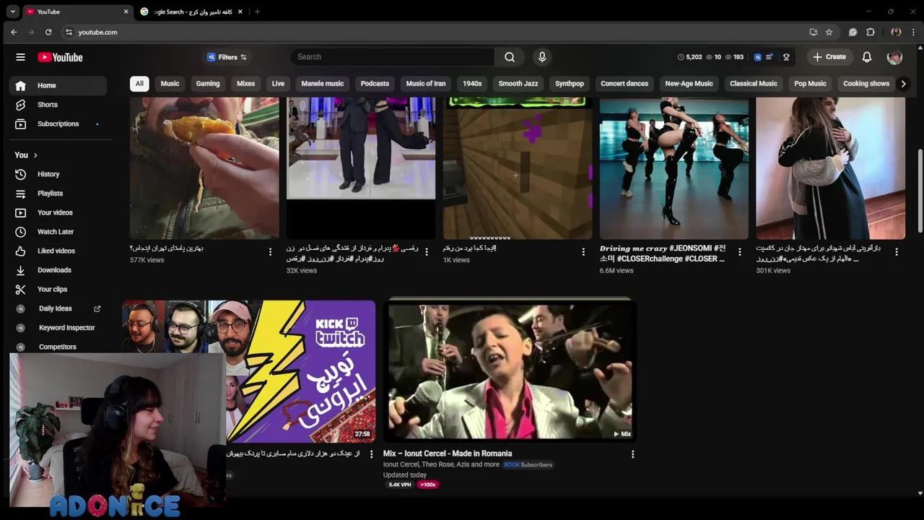Show more category chips with right arrow
Screen dimensions: 924x520
click(x=903, y=84)
